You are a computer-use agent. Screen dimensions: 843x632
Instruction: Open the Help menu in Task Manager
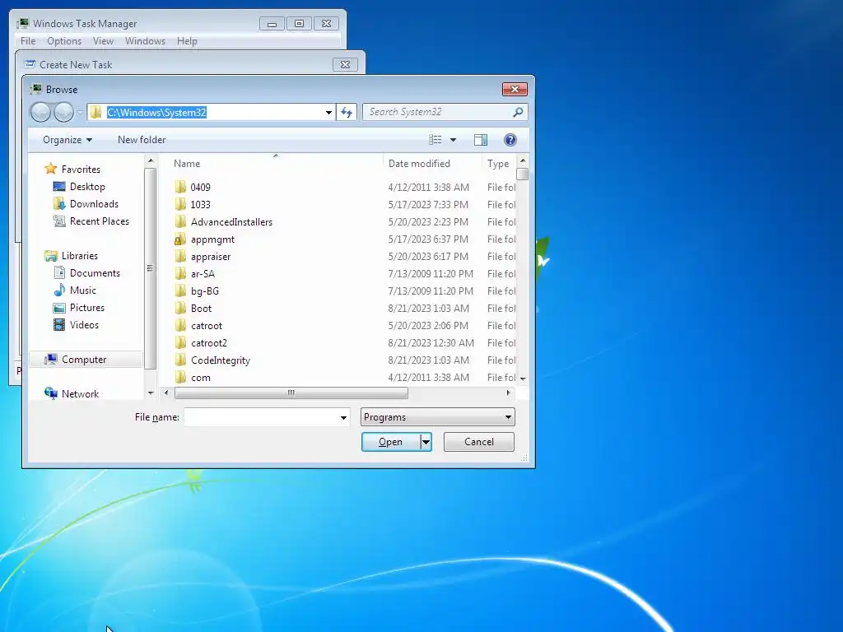(x=187, y=41)
